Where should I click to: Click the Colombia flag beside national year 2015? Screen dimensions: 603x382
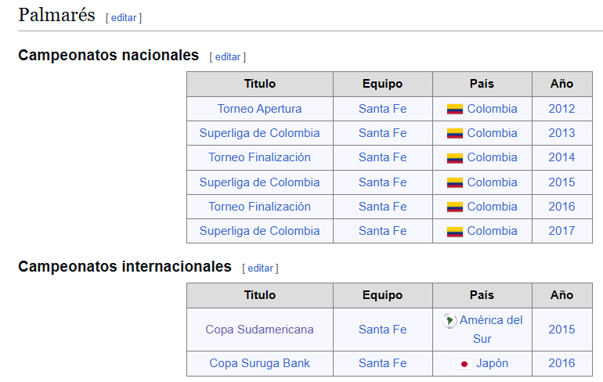(454, 182)
